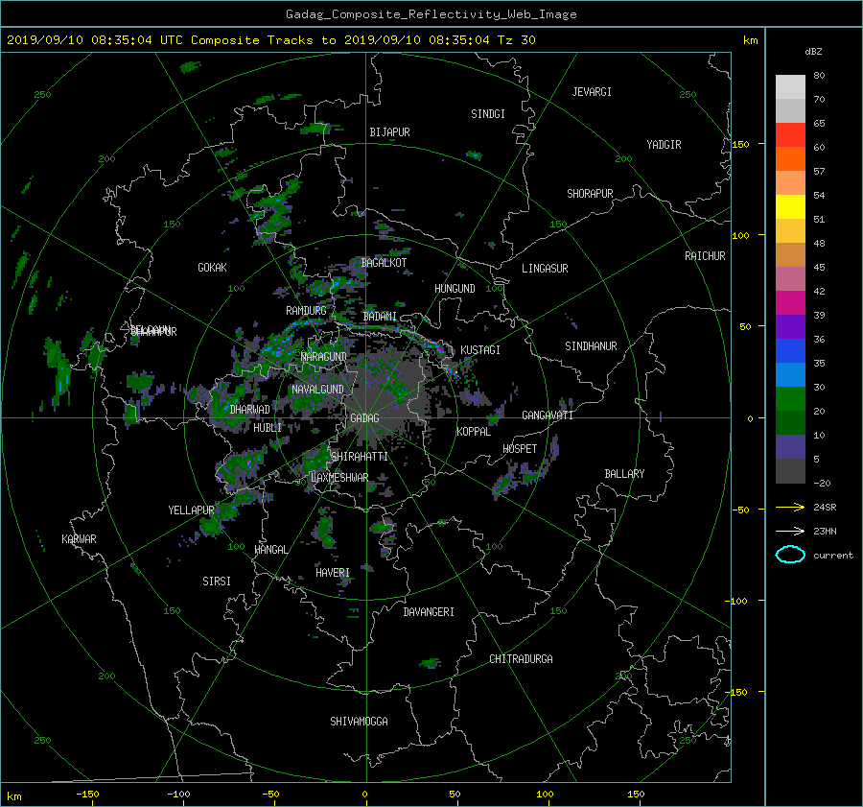The height and width of the screenshot is (807, 863).
Task: Click the -100 value on bottom km axis
Action: 178,795
